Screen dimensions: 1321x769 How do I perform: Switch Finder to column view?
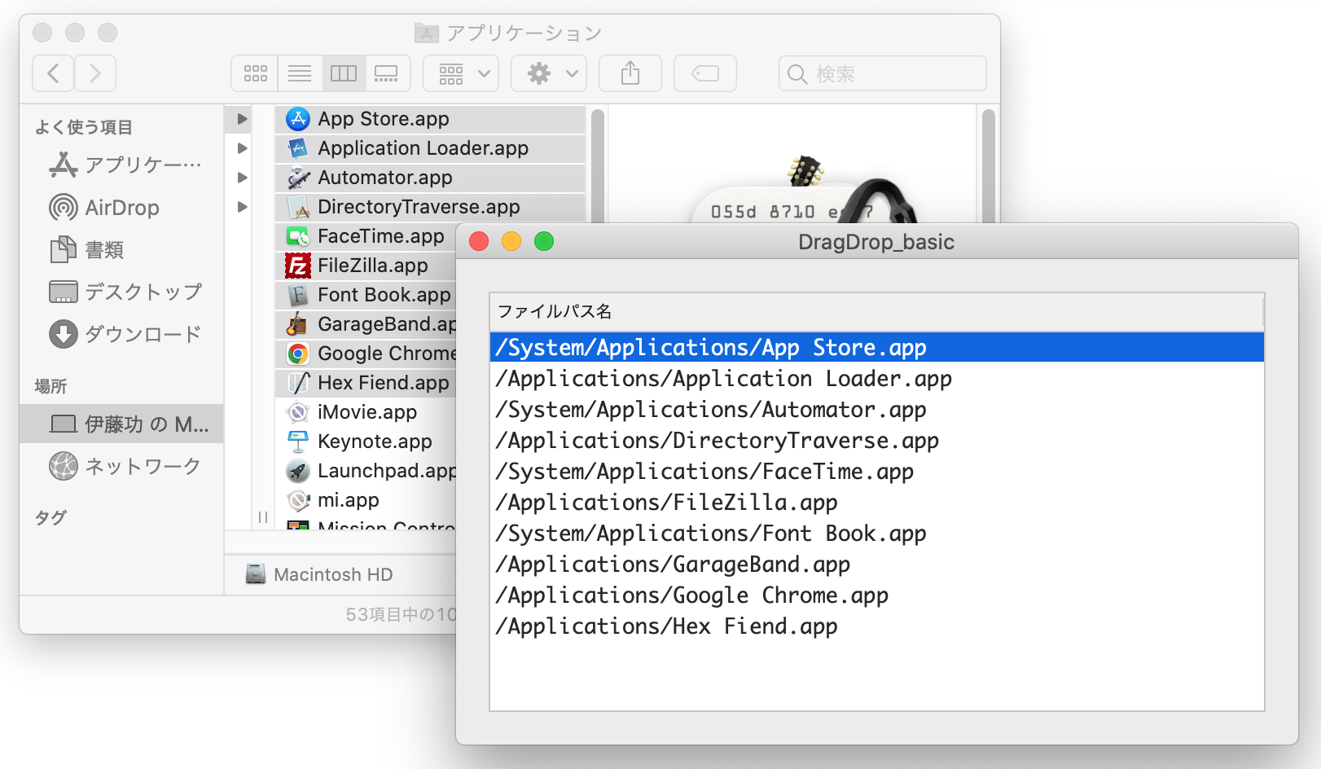coord(344,73)
